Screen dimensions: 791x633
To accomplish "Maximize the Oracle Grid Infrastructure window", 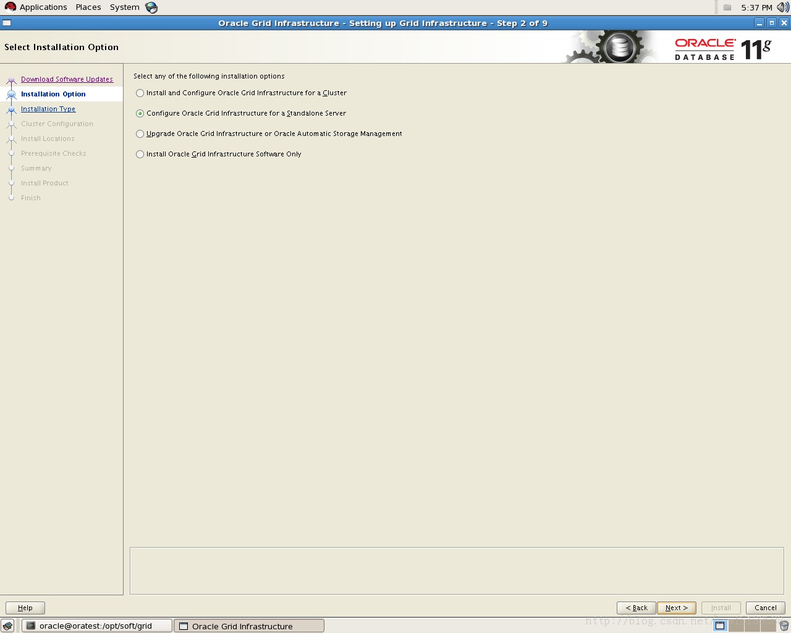I will tap(772, 23).
